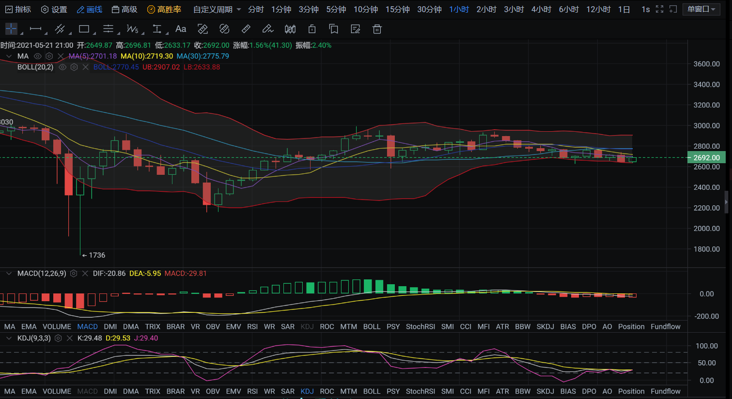Select the crosshair cursor drawing tool

click(x=11, y=29)
